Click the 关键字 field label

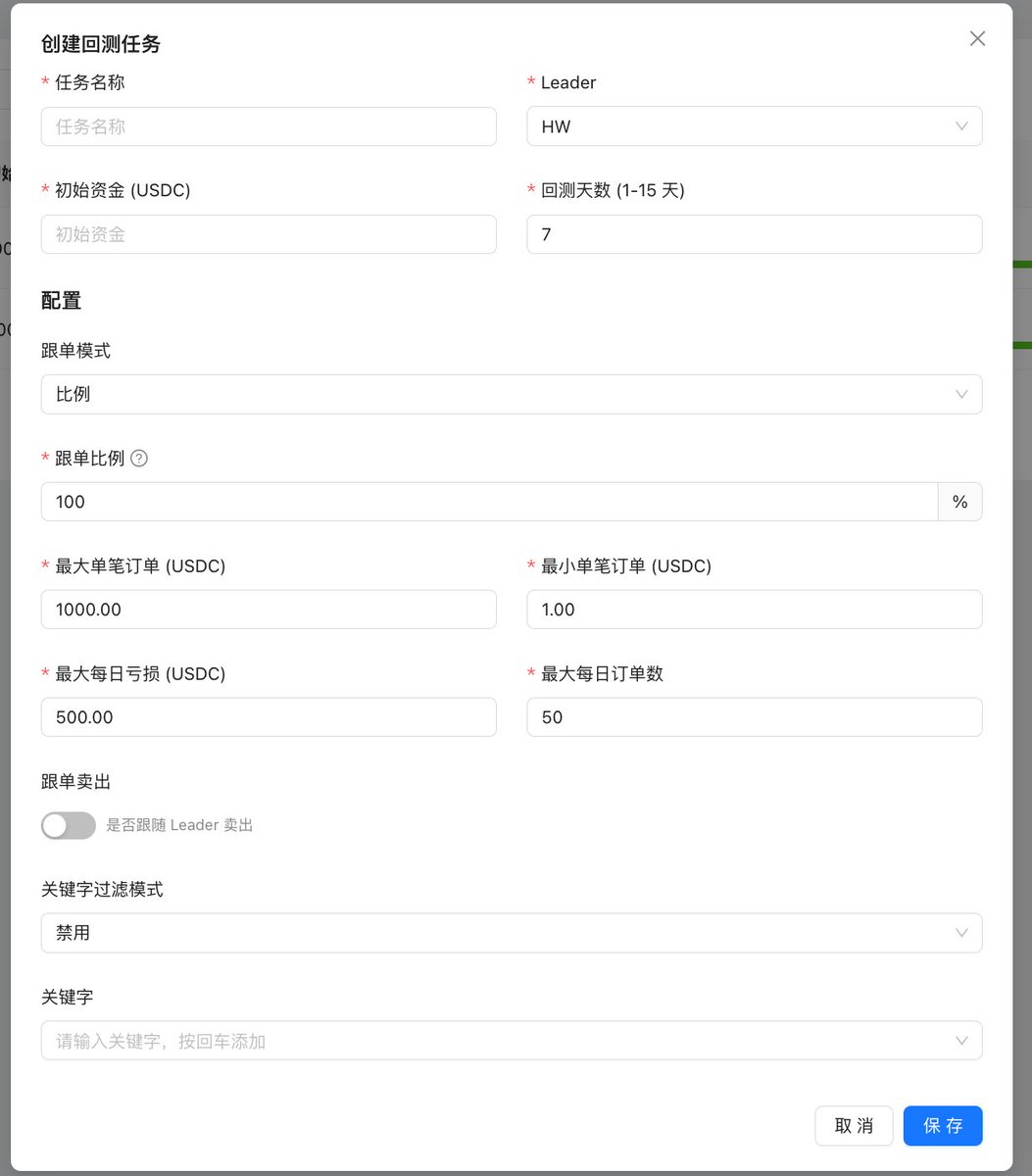pyautogui.click(x=67, y=997)
